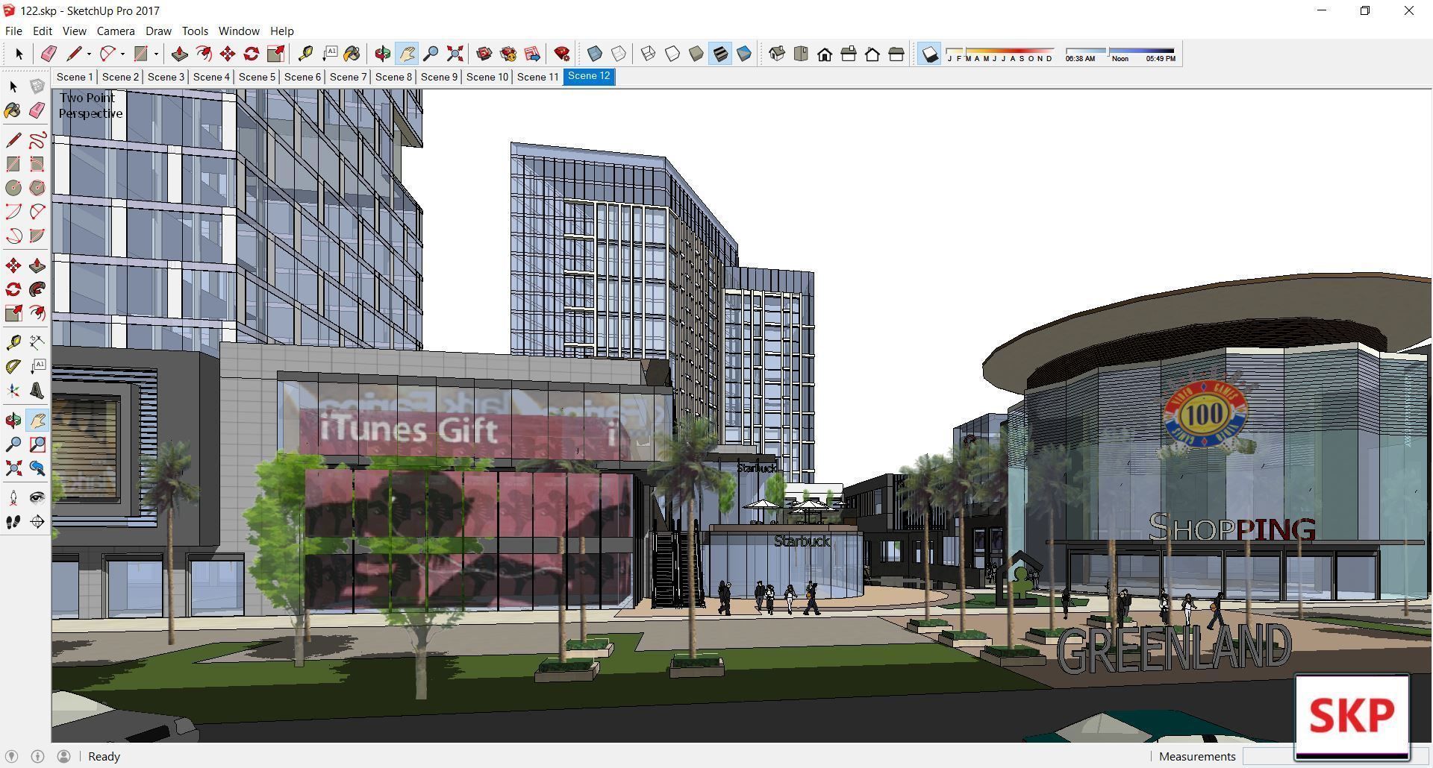This screenshot has height=768, width=1433.
Task: Activate Zoom Window tool in left toolbar
Action: [37, 444]
